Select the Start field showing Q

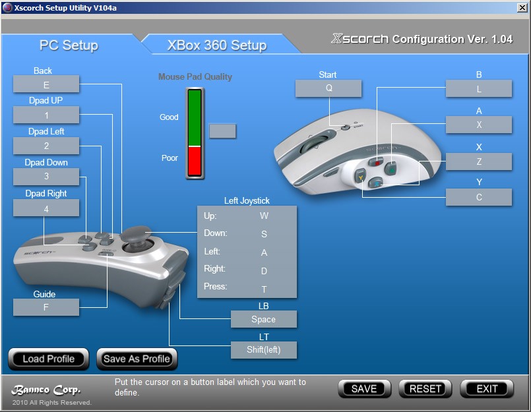pos(328,89)
